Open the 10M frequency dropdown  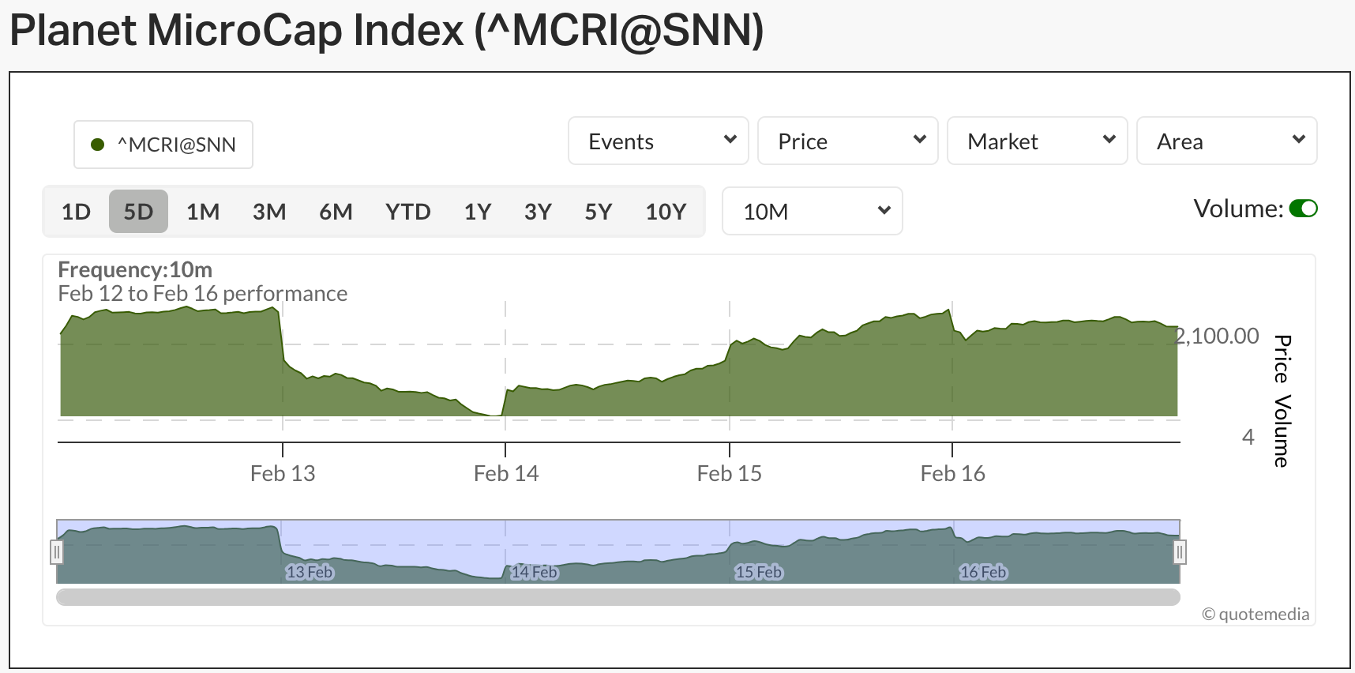point(813,211)
